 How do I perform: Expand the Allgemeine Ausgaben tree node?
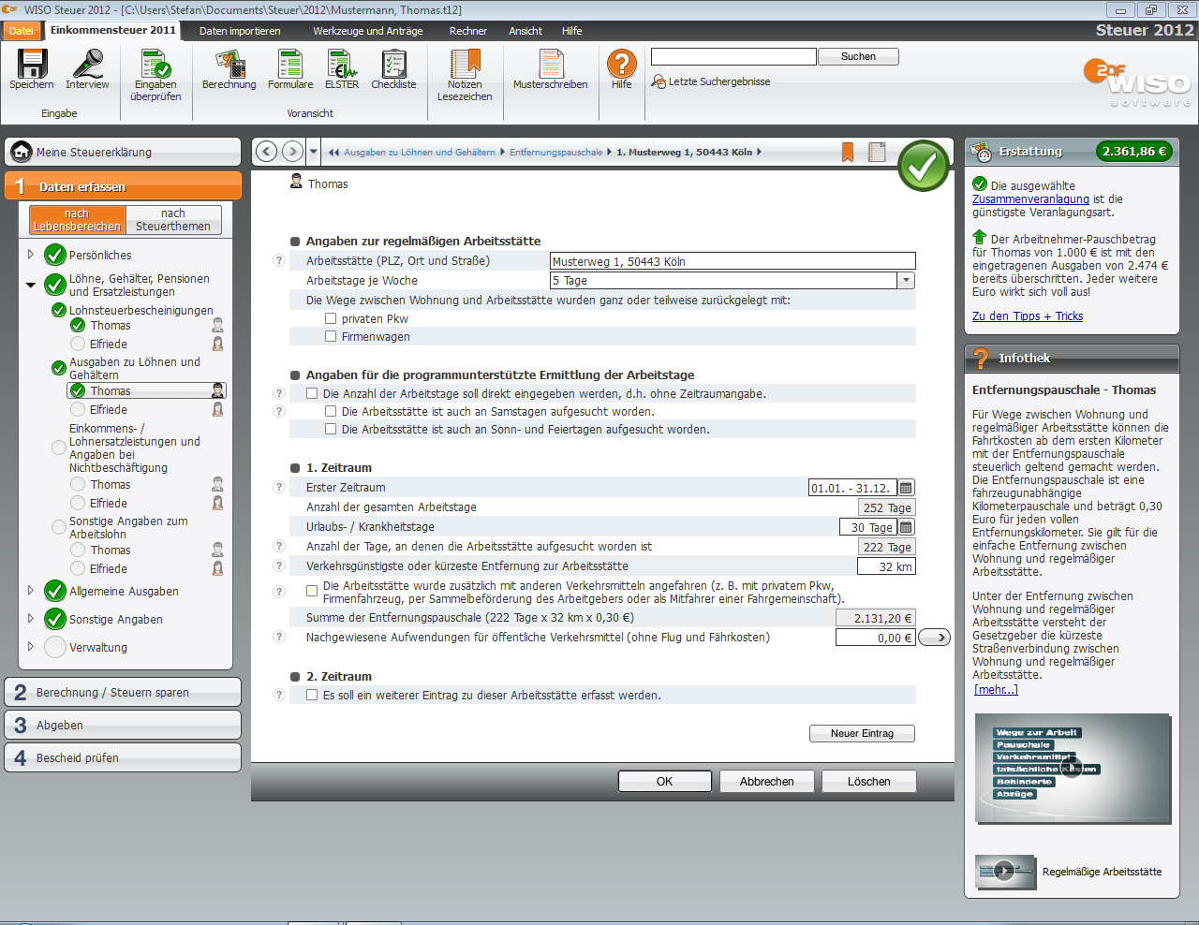click(x=31, y=591)
